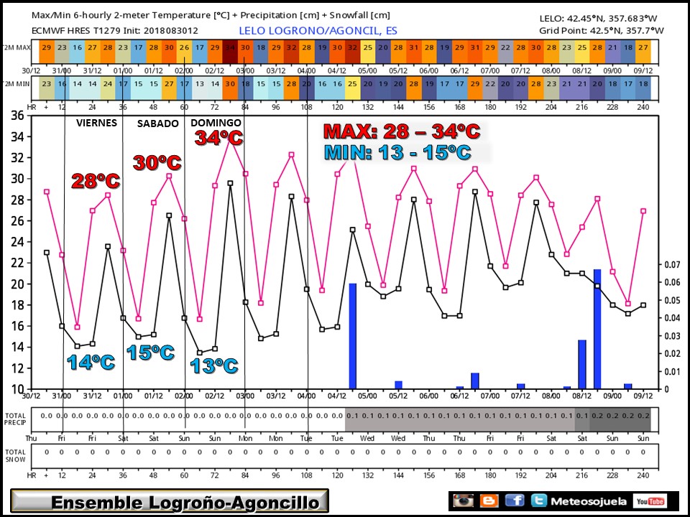The width and height of the screenshot is (690, 517).
Task: Click the 0.07 label on precipitation axis
Action: [x=672, y=264]
